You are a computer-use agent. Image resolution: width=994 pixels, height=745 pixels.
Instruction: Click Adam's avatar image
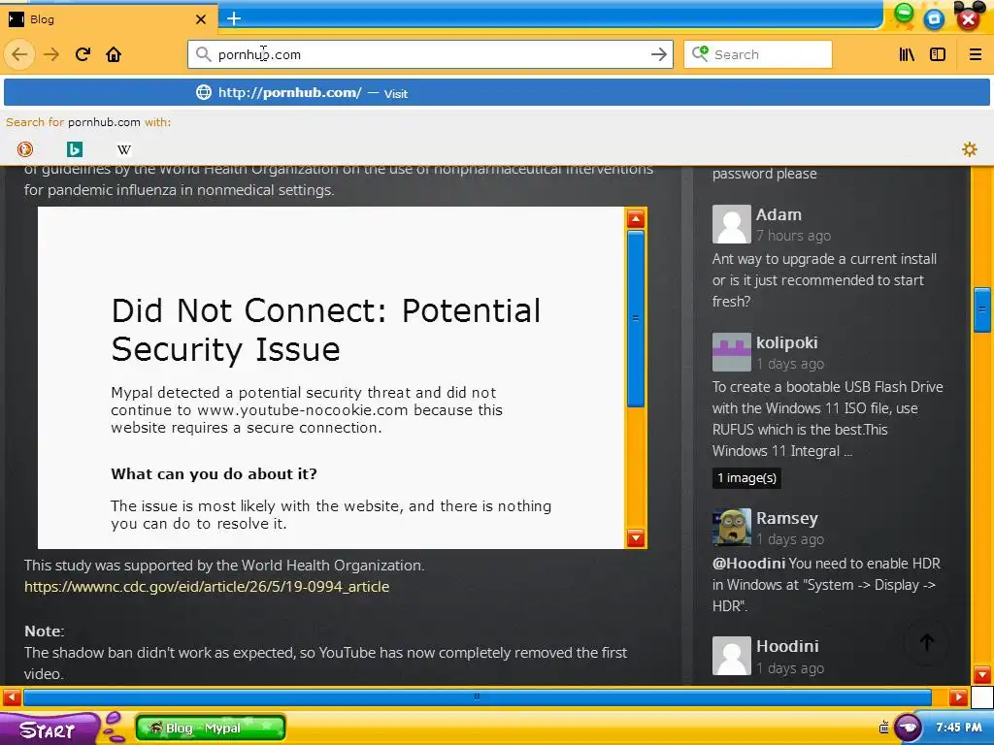coord(732,224)
